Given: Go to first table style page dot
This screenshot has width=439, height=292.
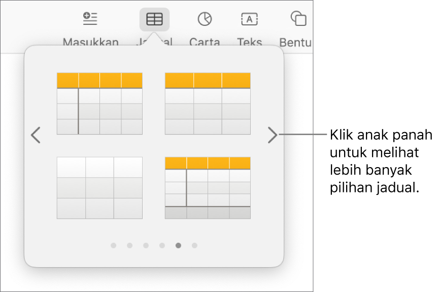Looking at the screenshot, I should 113,246.
